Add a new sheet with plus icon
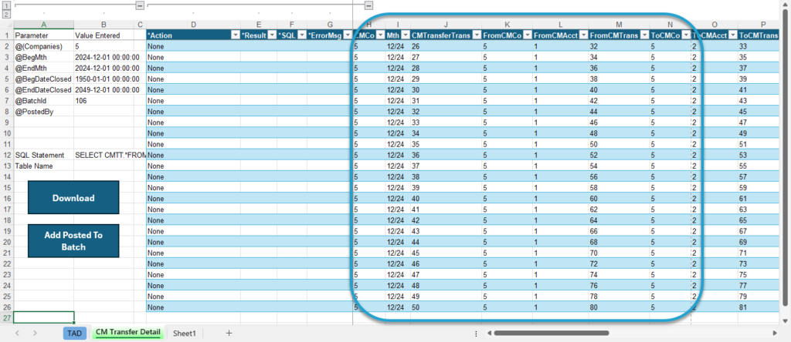 coord(229,333)
